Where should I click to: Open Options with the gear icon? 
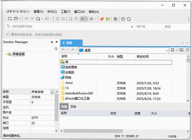(x=115, y=19)
